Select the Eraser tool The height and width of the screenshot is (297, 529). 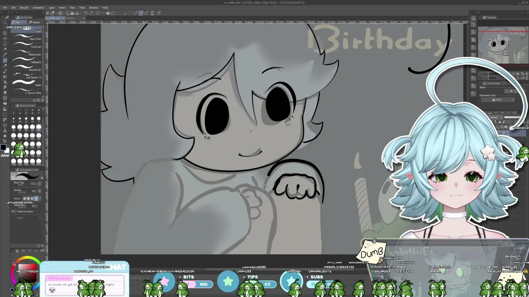point(5,92)
